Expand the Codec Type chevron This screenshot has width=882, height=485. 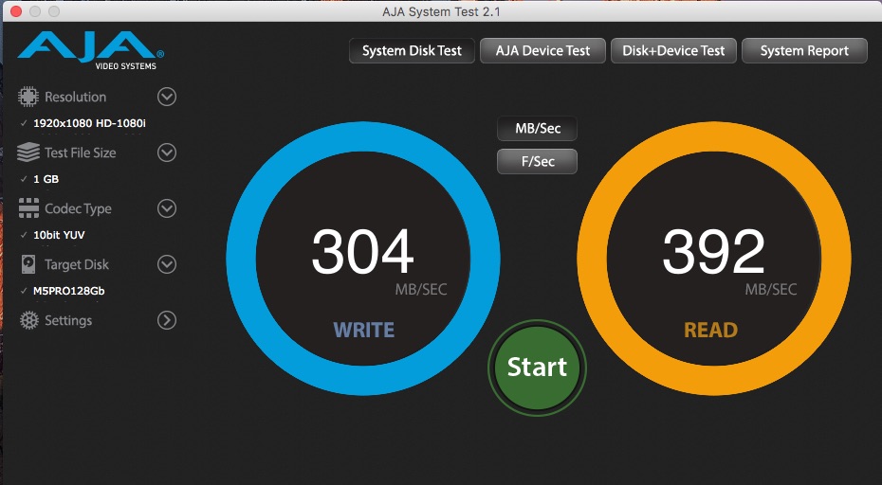(167, 208)
